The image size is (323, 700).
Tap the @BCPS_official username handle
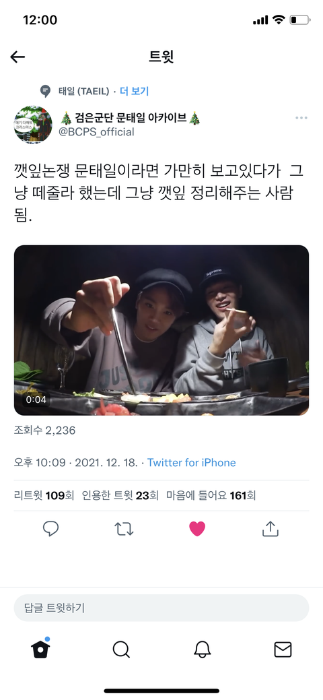[x=96, y=131]
